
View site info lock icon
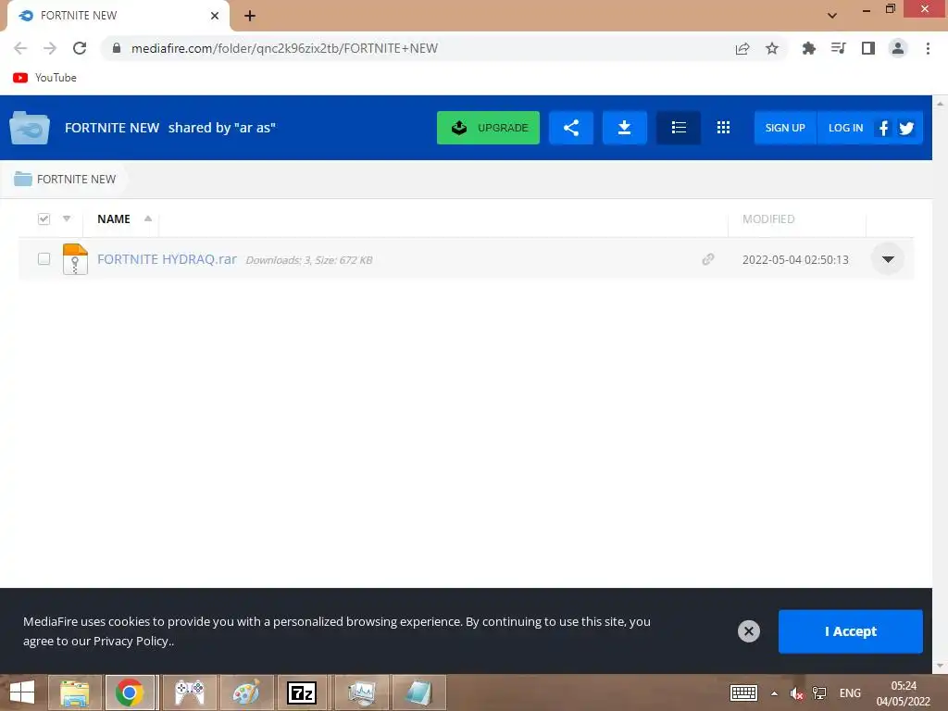point(117,48)
